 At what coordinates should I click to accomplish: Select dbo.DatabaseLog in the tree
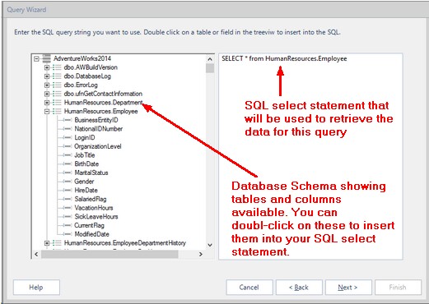(87, 76)
